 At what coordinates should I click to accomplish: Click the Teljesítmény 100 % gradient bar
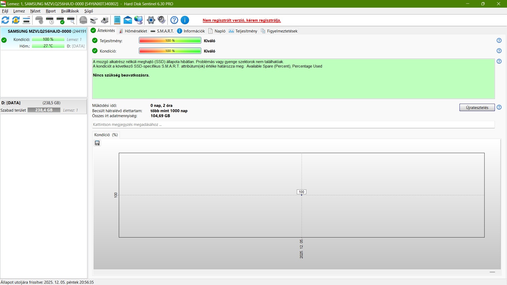pyautogui.click(x=170, y=41)
